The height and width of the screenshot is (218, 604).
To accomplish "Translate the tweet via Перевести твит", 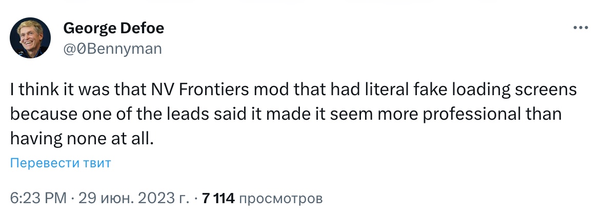I will [x=61, y=163].
